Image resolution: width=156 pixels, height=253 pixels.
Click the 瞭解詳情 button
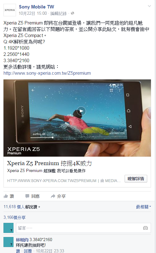136,179
